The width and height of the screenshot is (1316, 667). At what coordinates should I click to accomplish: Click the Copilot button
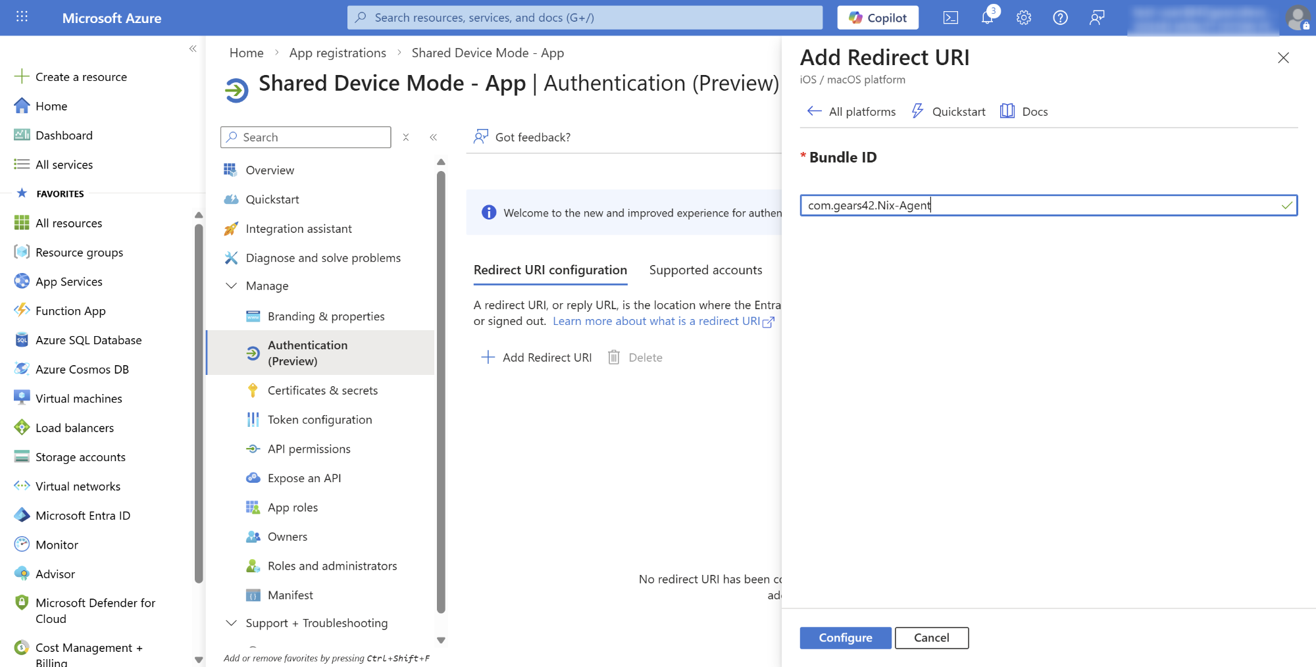[x=877, y=18]
